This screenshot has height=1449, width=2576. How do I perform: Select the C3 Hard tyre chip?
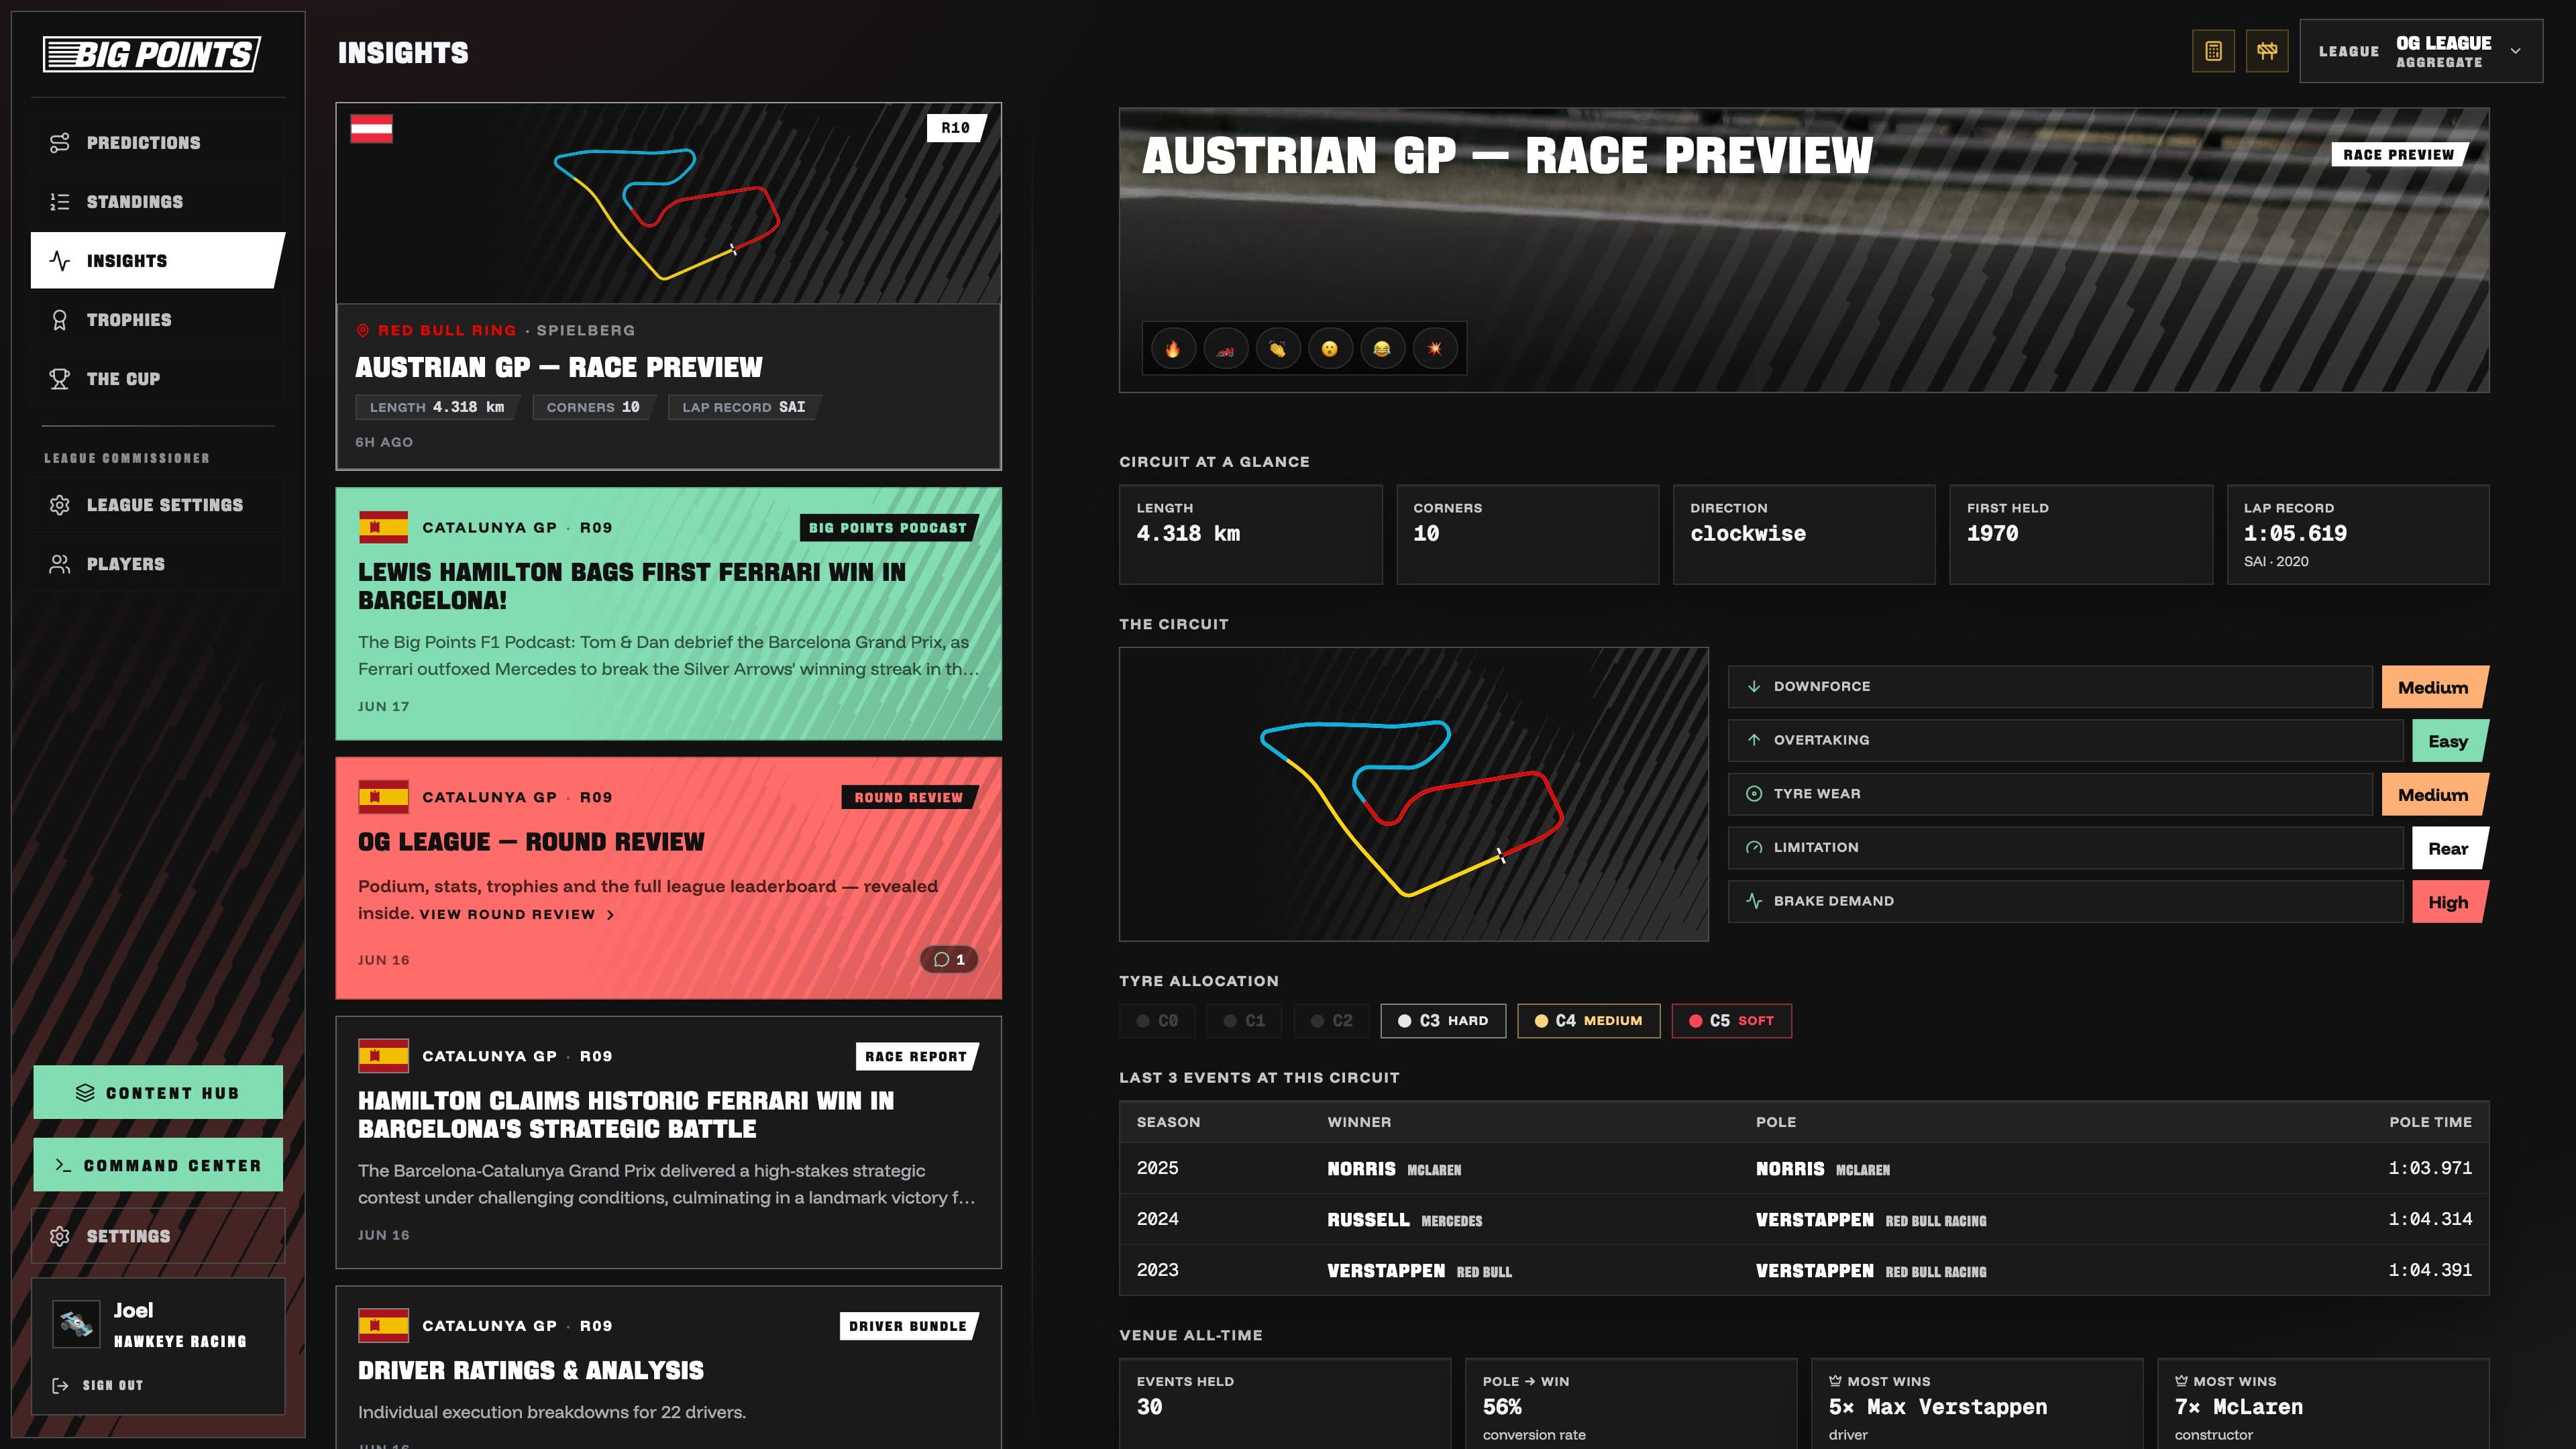coord(1443,1021)
